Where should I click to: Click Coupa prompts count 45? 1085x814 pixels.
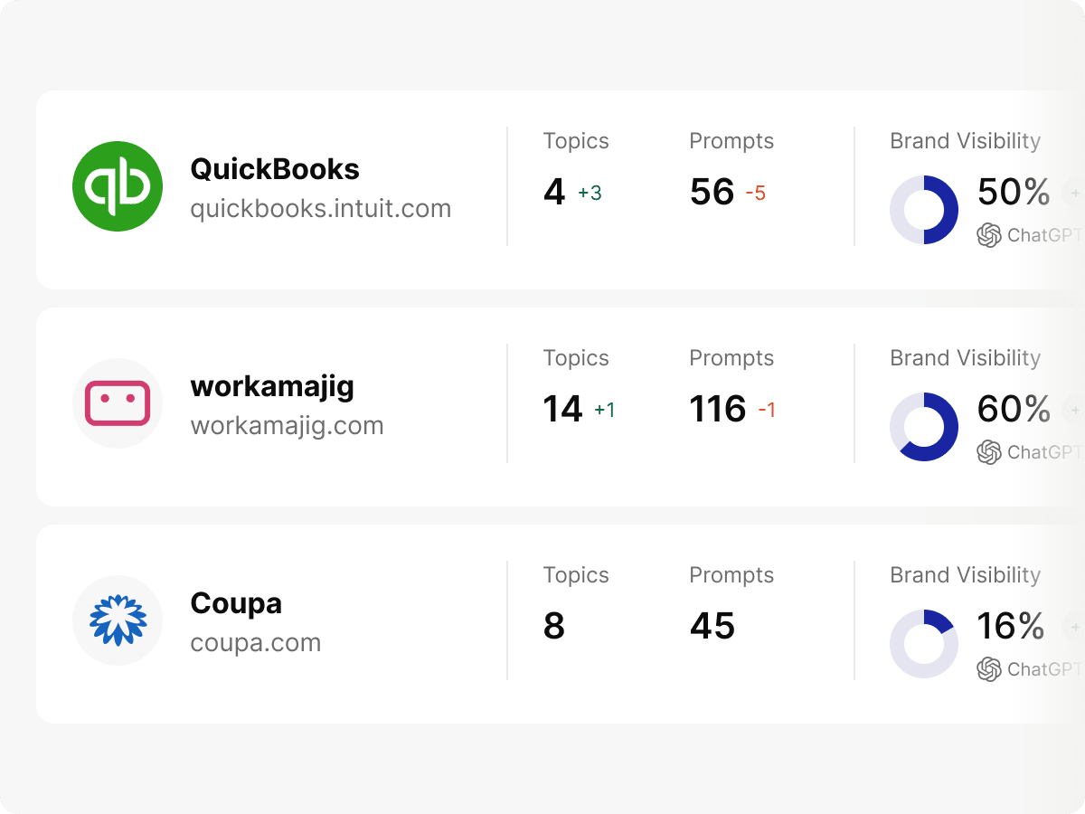coord(712,626)
